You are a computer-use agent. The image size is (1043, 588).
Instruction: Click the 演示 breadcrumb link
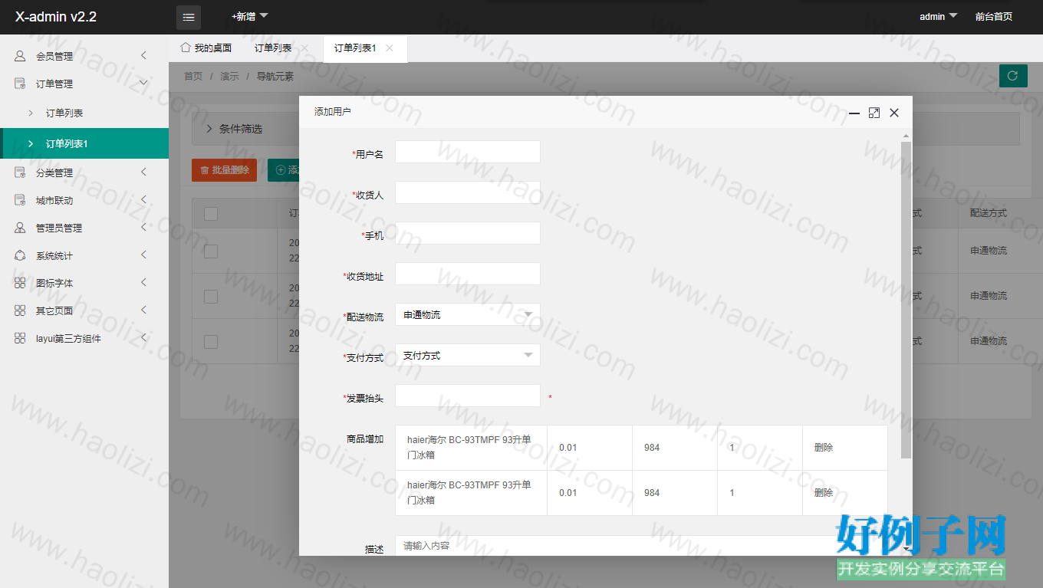[x=229, y=77]
